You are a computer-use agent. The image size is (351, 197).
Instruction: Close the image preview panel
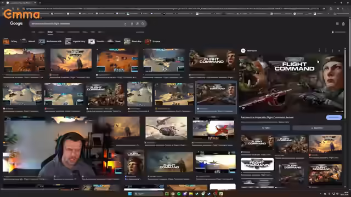(339, 51)
